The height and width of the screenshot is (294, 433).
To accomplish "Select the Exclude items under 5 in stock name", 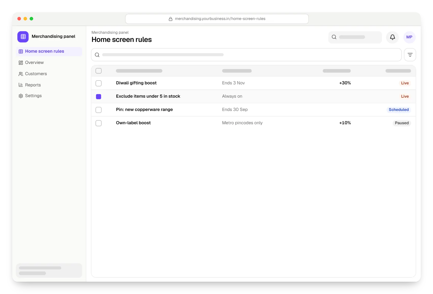I will pyautogui.click(x=148, y=96).
